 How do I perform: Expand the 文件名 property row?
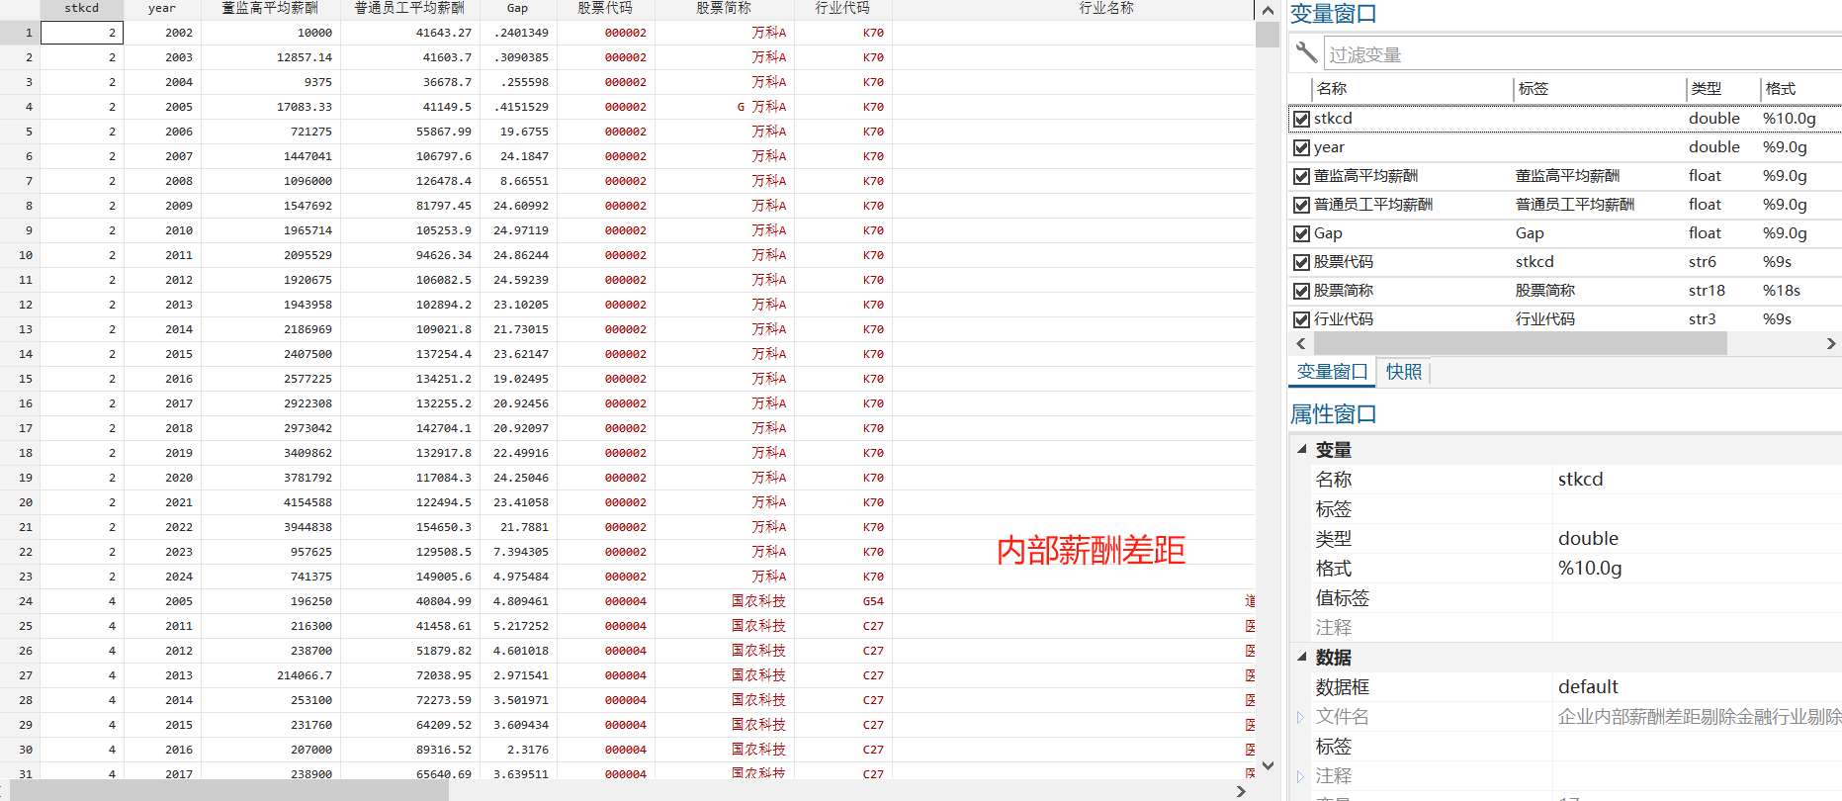pos(1300,717)
